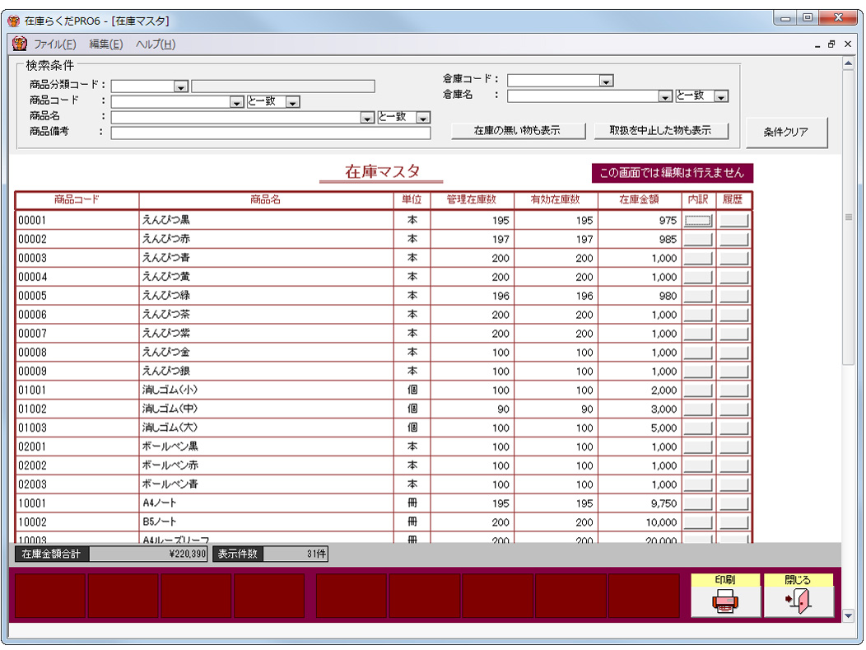Viewport: 866px width, 650px height.
Task: Click the 商品コード column header
Action: point(77,199)
